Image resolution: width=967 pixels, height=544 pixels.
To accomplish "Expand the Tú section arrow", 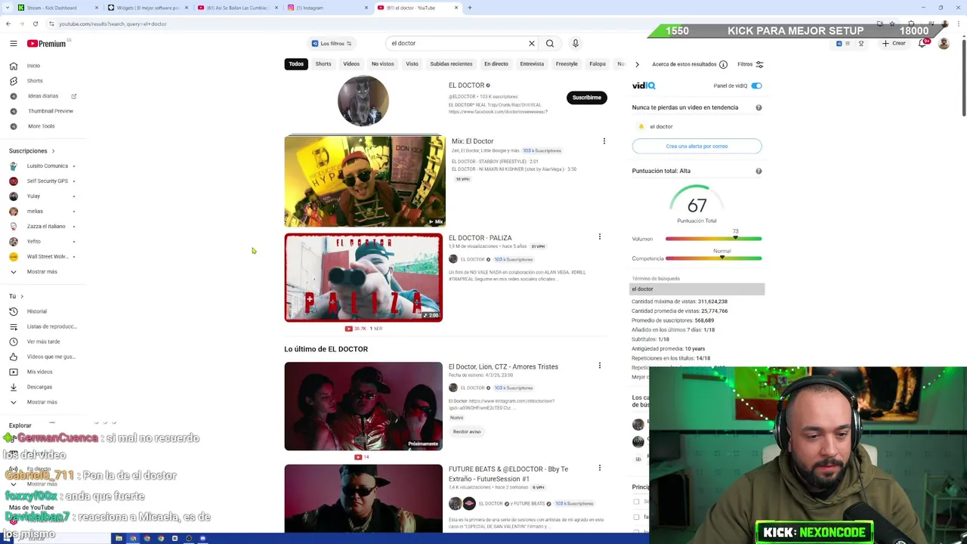I will click(21, 296).
